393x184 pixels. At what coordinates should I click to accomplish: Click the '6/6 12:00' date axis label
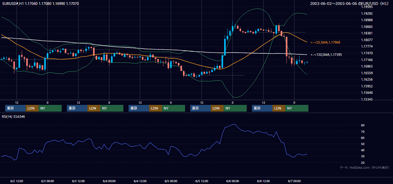pyautogui.click(x=264, y=181)
